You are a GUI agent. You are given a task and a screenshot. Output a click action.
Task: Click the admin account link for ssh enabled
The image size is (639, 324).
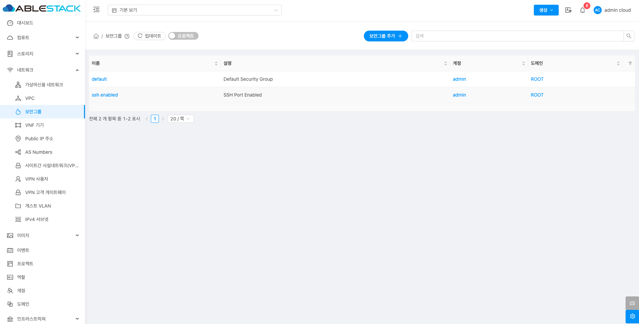pos(459,95)
